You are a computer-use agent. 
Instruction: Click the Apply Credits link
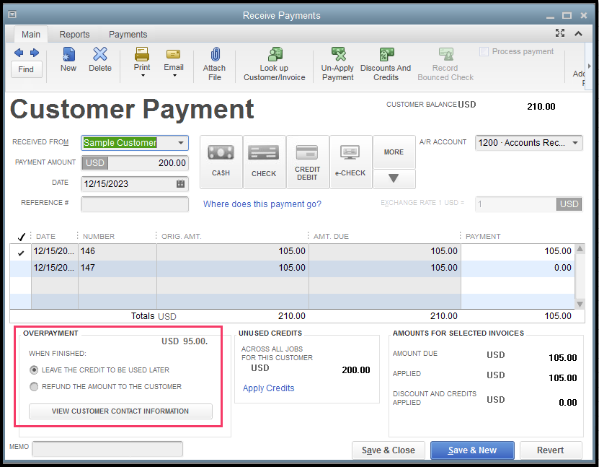pyautogui.click(x=269, y=388)
